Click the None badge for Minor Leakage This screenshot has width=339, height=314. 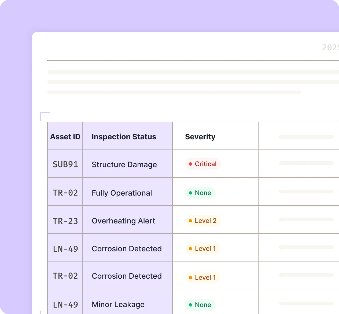(x=200, y=305)
